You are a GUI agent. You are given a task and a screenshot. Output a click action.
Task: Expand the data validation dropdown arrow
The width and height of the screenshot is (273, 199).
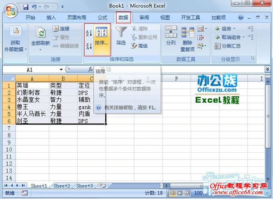[206, 29]
